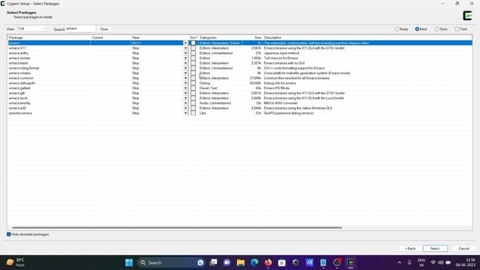The width and height of the screenshot is (480, 270).
Task: Open the volume control in system tray
Action: click(x=440, y=262)
